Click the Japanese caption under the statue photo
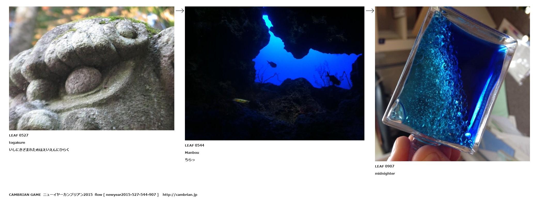Image resolution: width=539 pixels, height=201 pixels. pos(39,150)
